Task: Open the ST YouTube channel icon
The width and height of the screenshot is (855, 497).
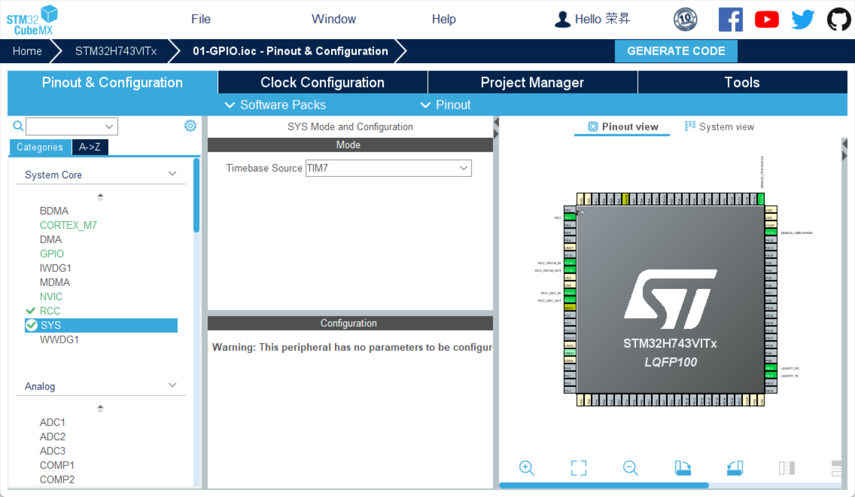Action: [766, 20]
